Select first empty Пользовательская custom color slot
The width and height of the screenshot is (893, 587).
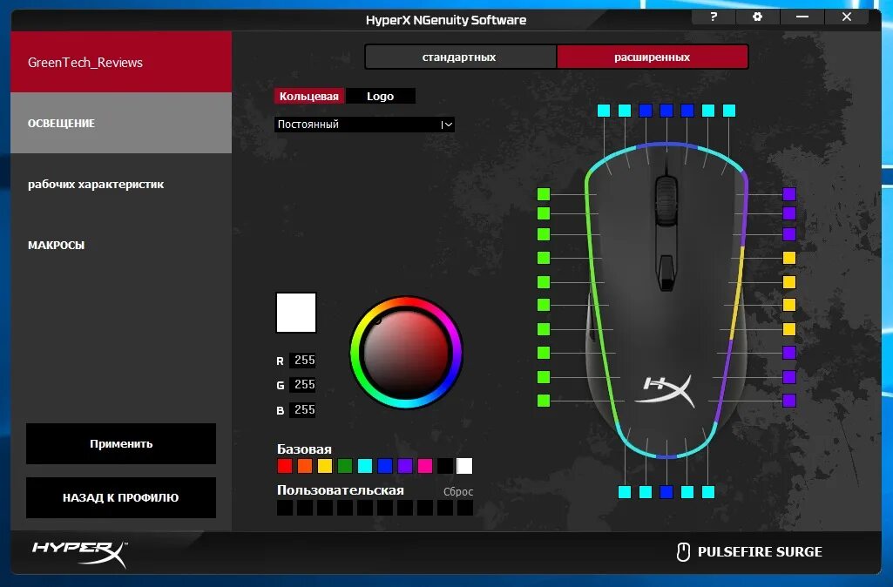[285, 507]
